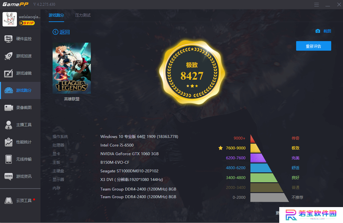Click the GamePP logo
Image resolution: width=343 pixels, height=223 pixels.
coord(15,4)
